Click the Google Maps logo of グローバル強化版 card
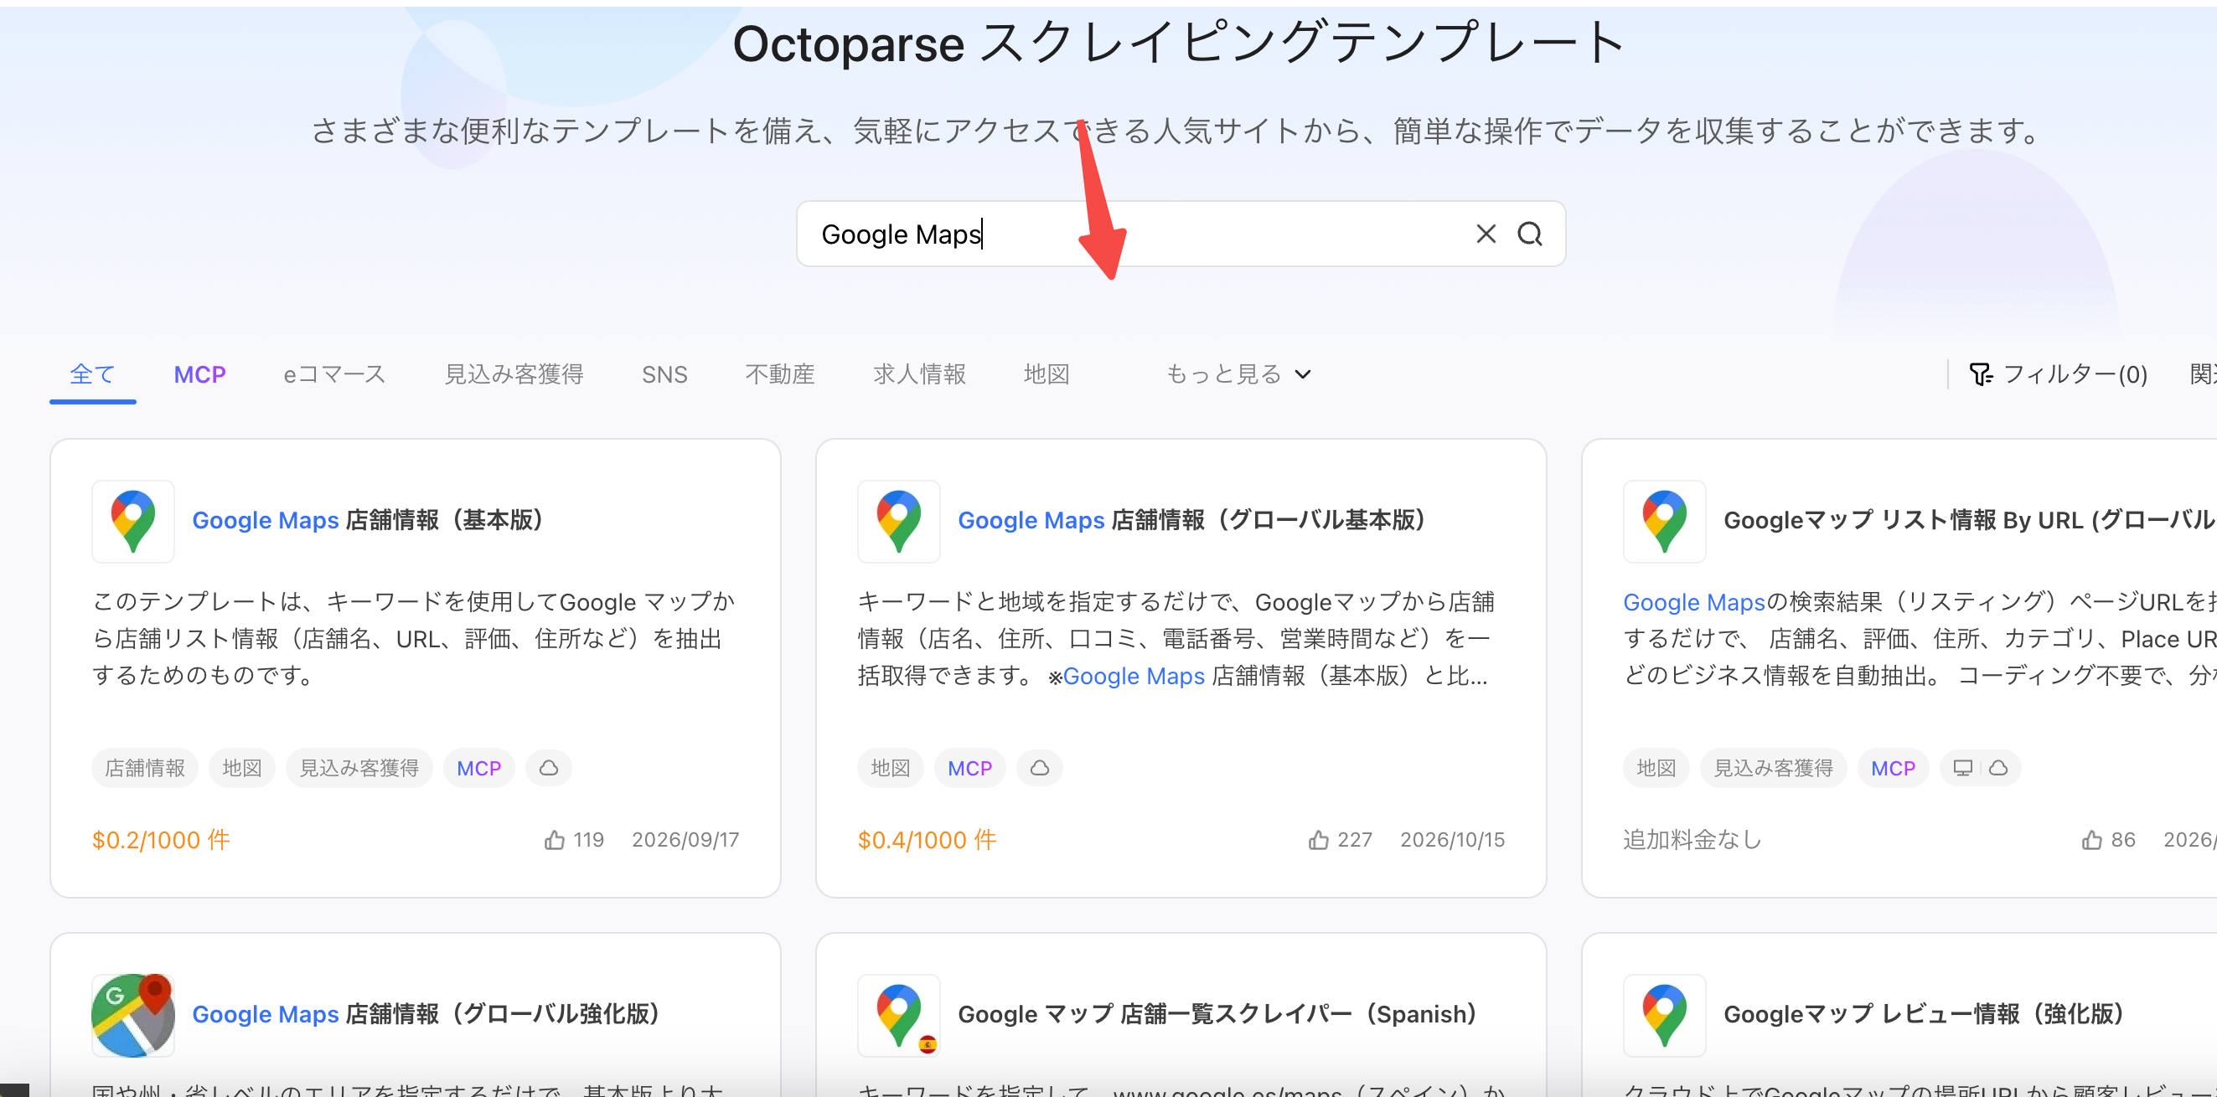Image resolution: width=2217 pixels, height=1097 pixels. (133, 1015)
